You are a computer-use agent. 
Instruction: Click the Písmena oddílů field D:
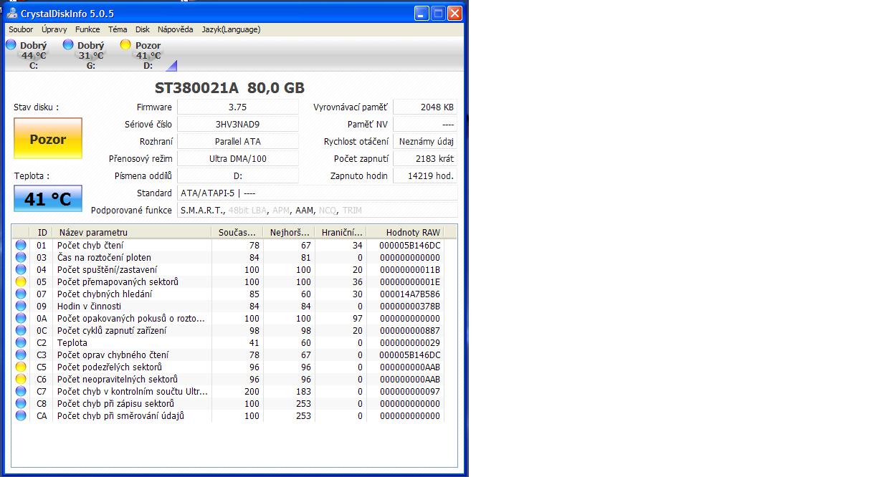tap(237, 175)
